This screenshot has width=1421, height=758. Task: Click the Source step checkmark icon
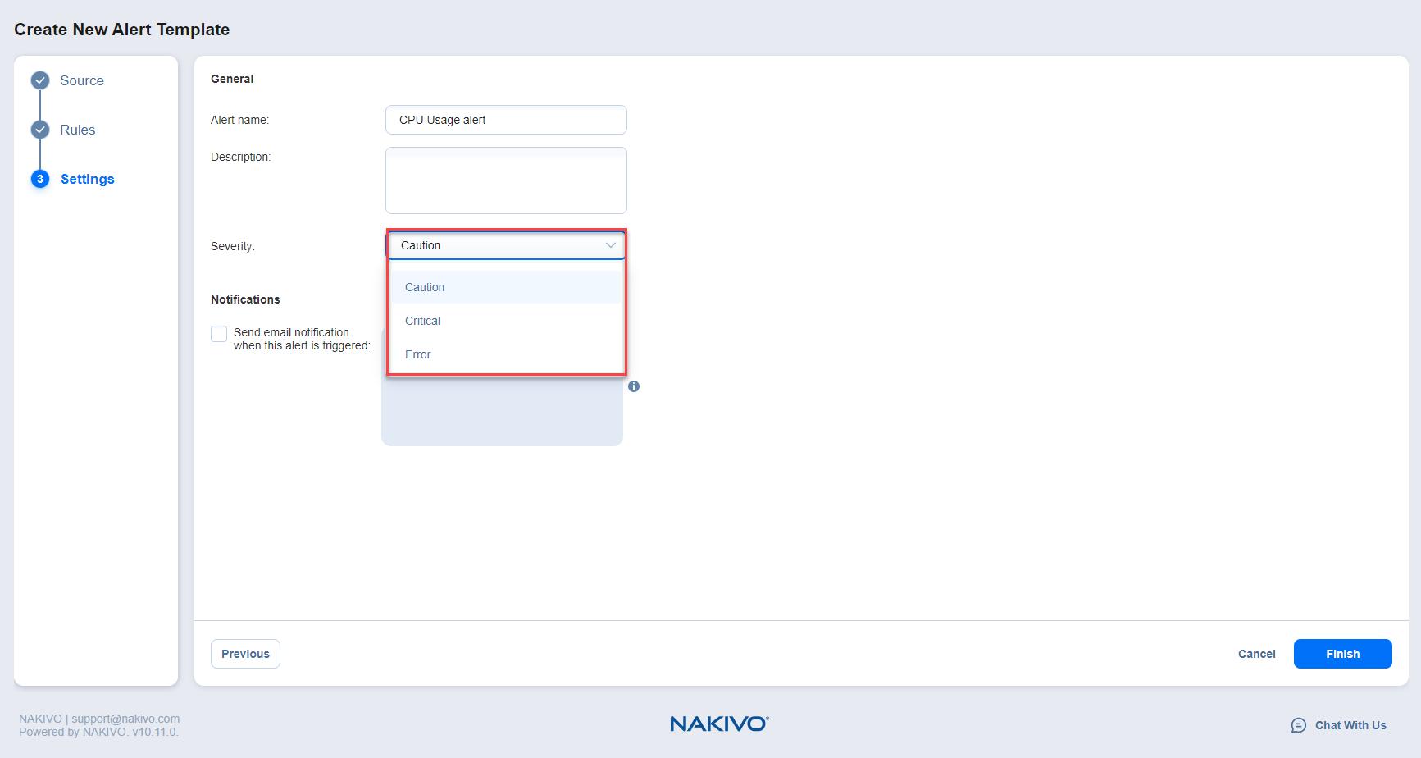click(40, 80)
